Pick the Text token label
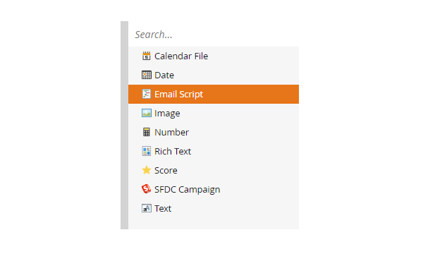Screen dimensions: 423x254 (x=163, y=208)
